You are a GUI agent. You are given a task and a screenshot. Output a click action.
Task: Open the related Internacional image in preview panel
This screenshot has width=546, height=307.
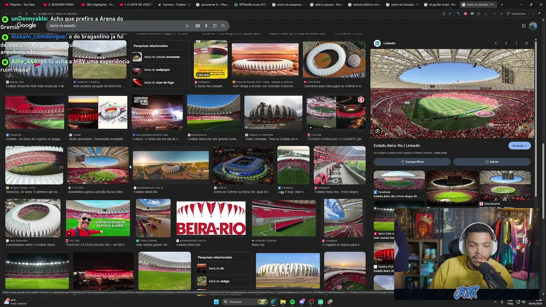[505, 186]
